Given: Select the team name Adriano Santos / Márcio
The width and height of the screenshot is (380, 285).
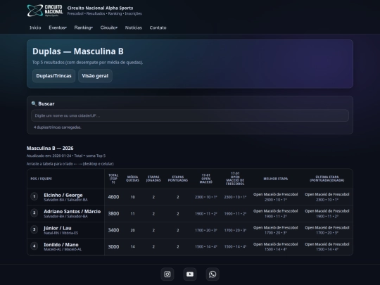Looking at the screenshot, I should coord(72,211).
